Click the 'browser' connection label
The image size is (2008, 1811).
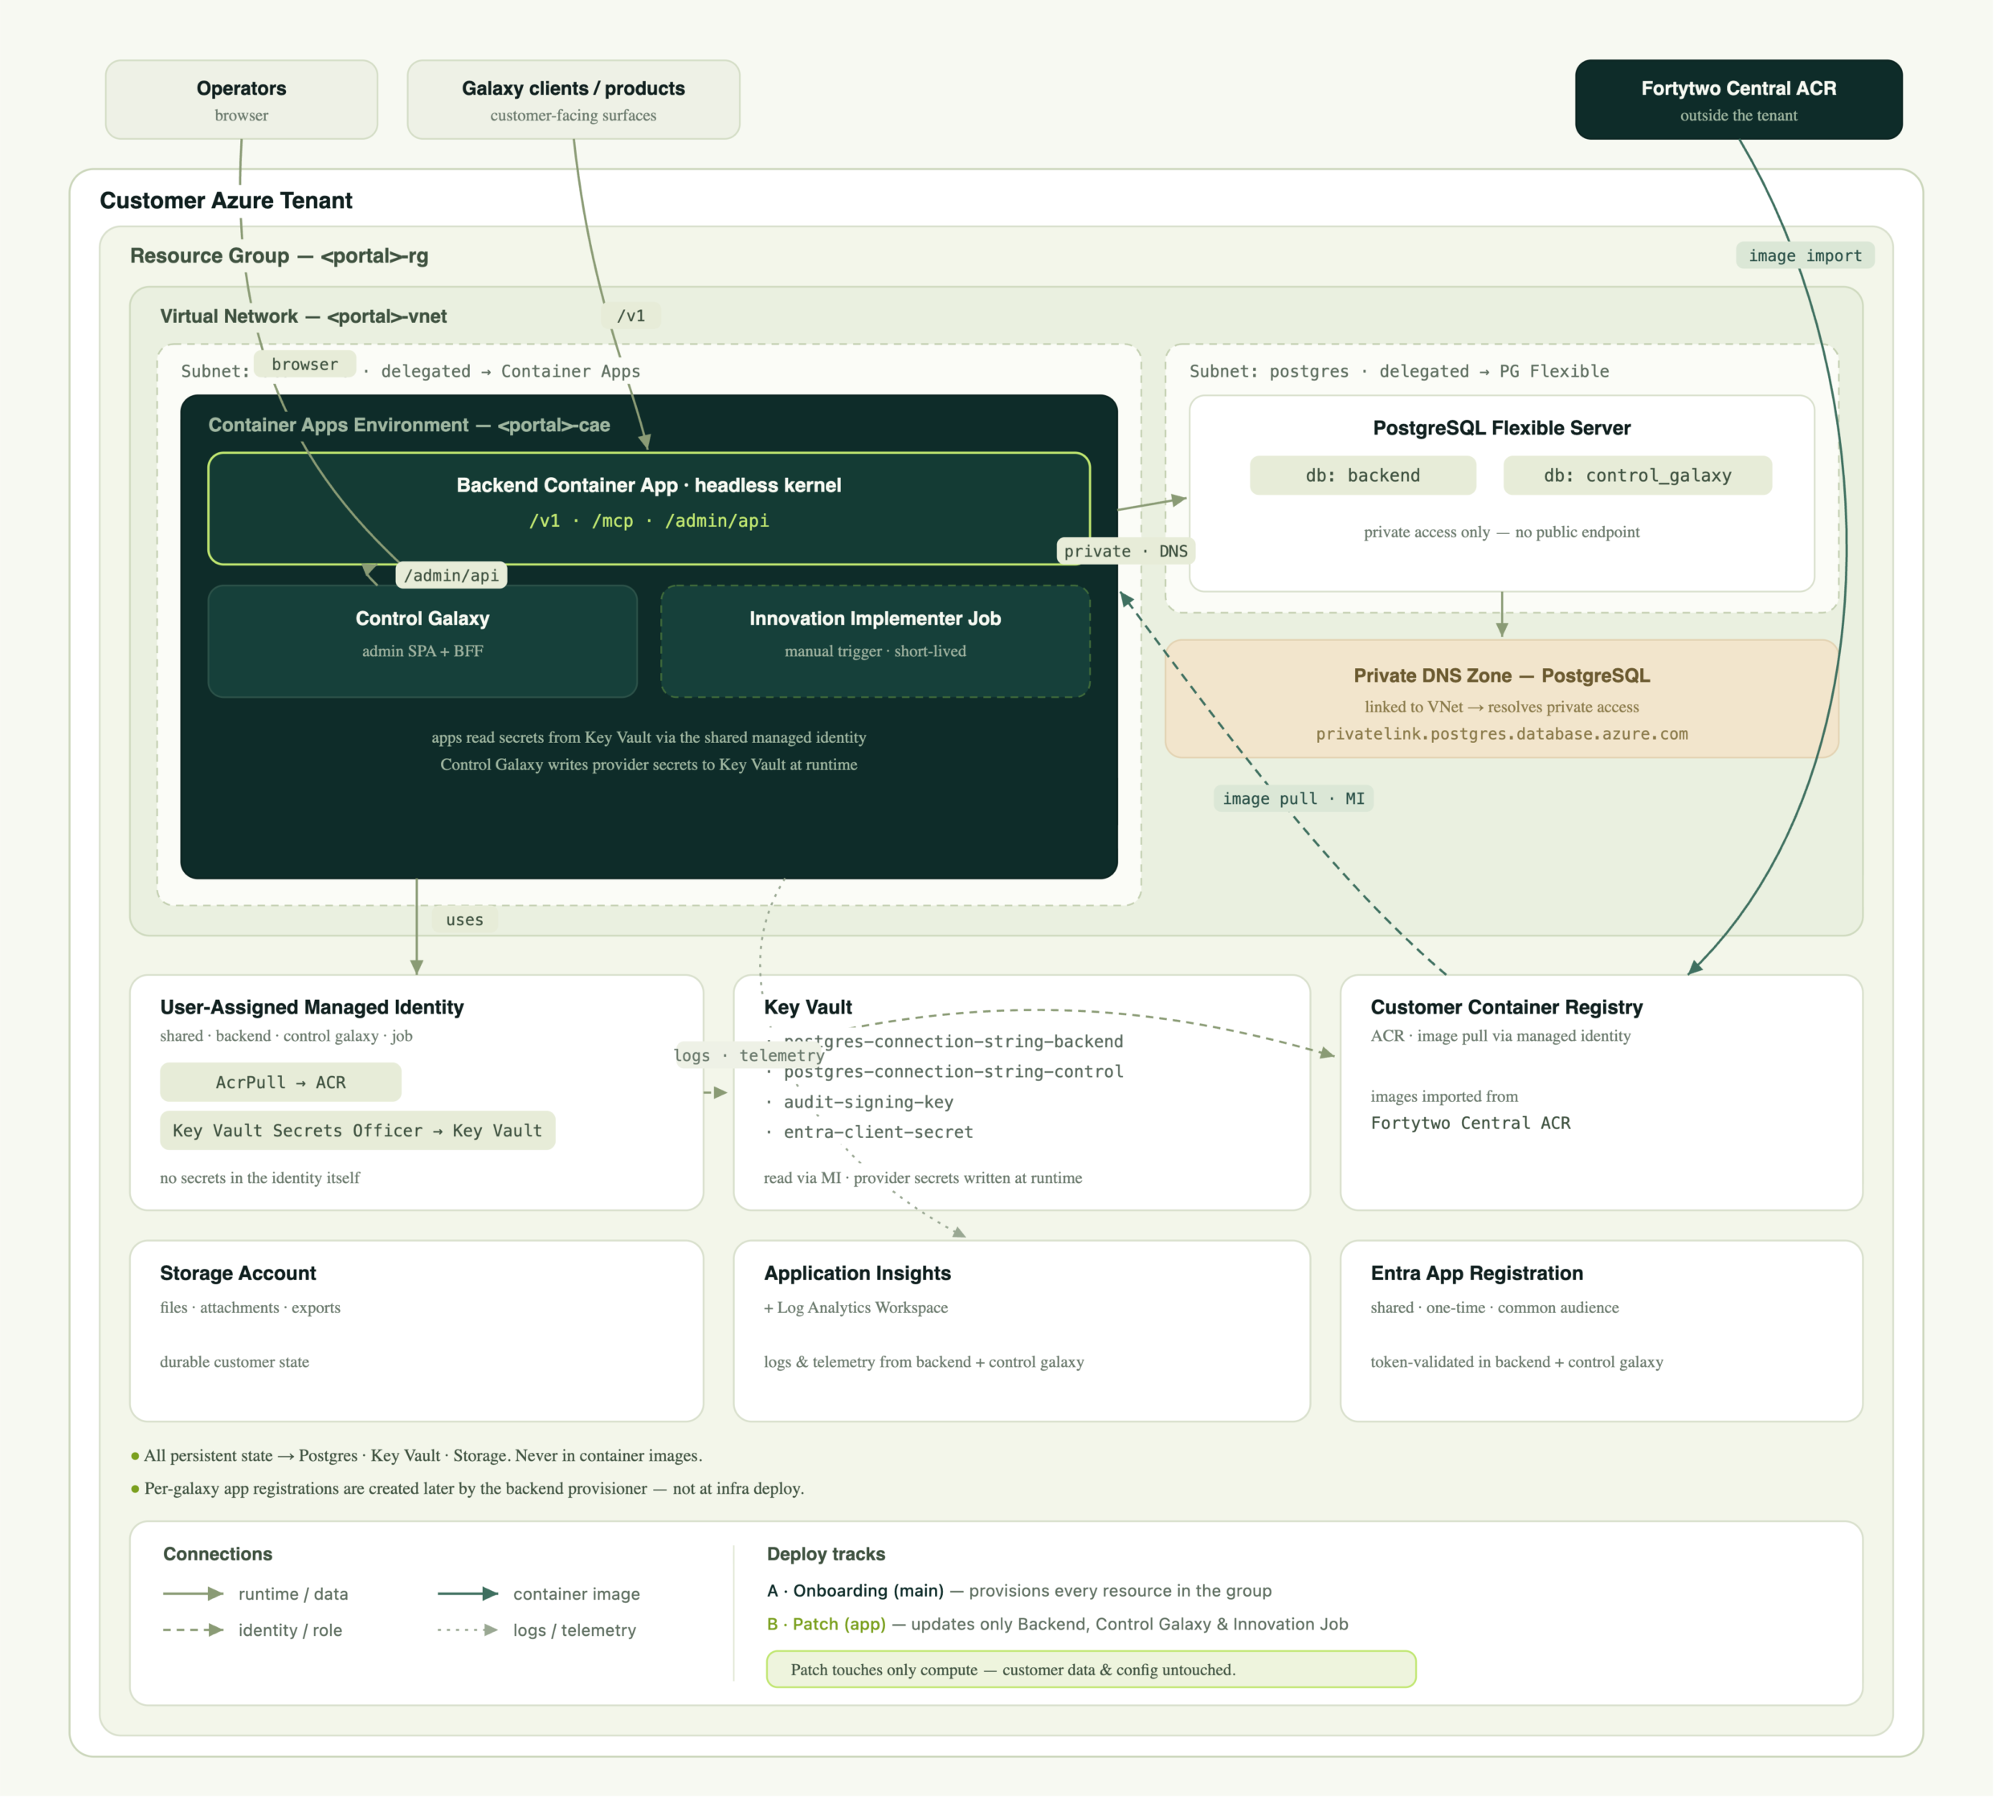point(304,364)
